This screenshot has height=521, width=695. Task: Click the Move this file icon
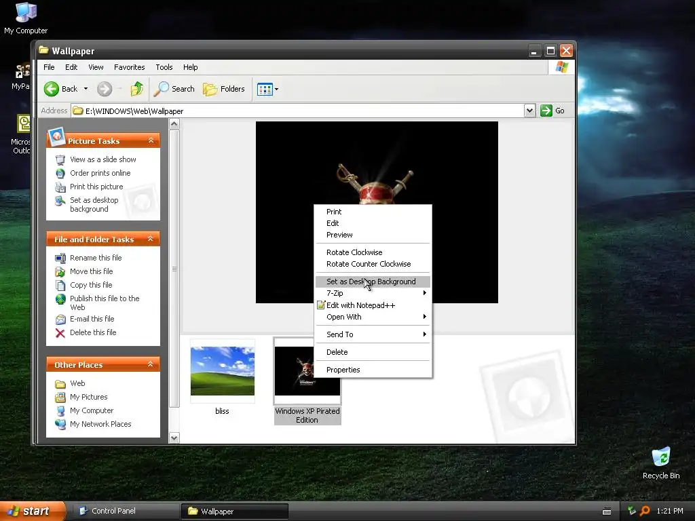click(x=60, y=271)
